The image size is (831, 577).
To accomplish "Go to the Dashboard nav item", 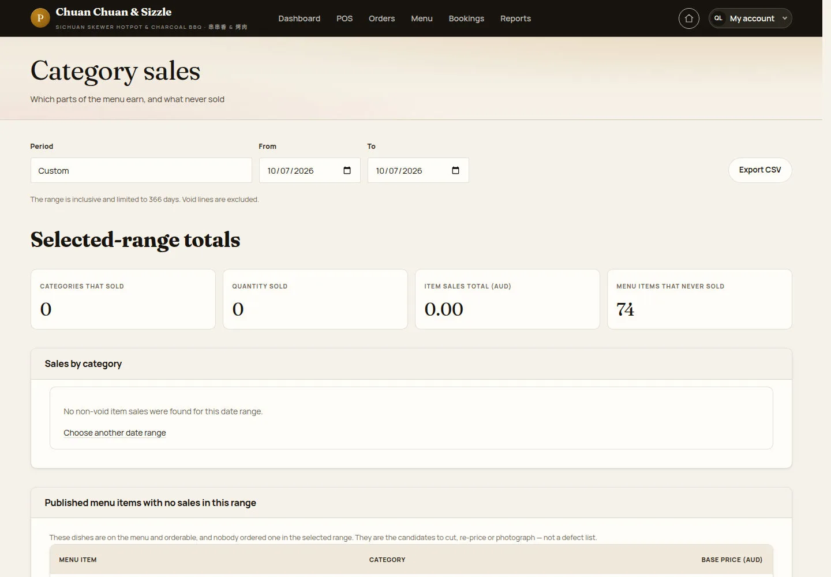I will [299, 18].
